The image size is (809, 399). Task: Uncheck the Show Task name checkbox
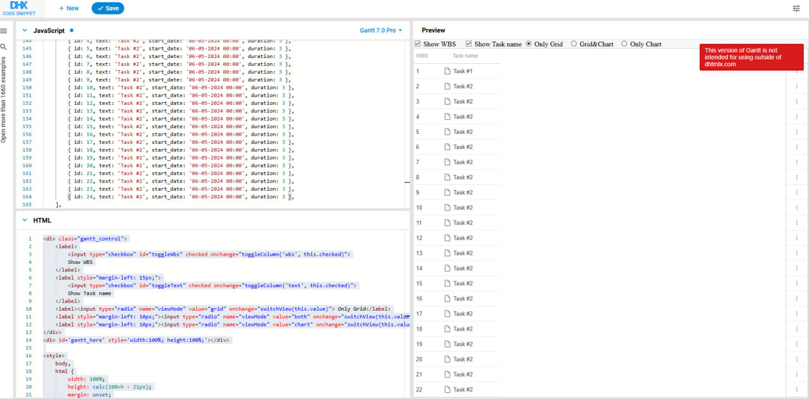pos(469,44)
